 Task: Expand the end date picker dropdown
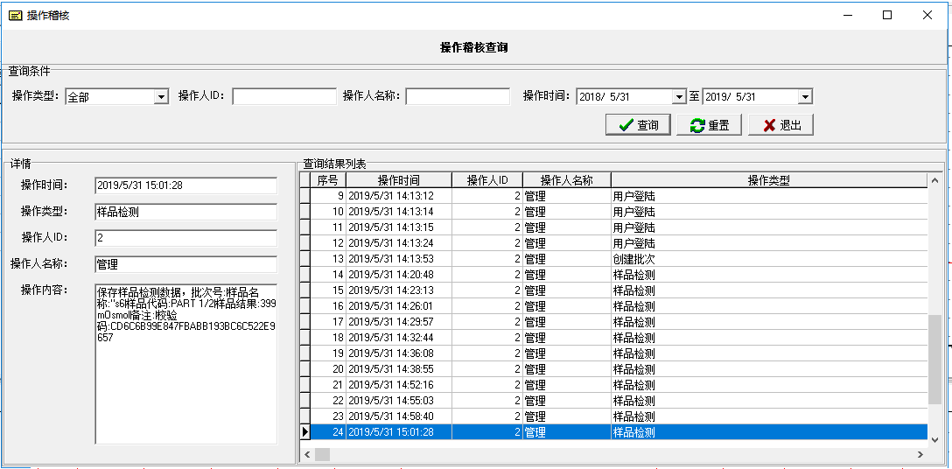[805, 97]
